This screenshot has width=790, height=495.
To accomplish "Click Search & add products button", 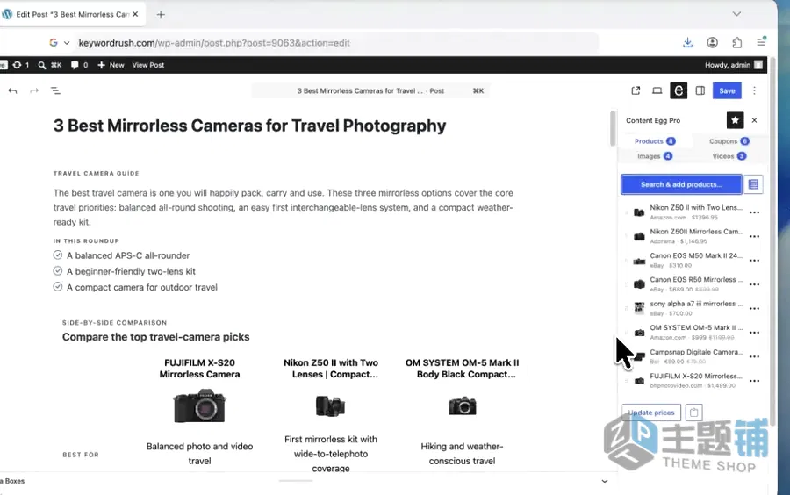I will pos(681,184).
